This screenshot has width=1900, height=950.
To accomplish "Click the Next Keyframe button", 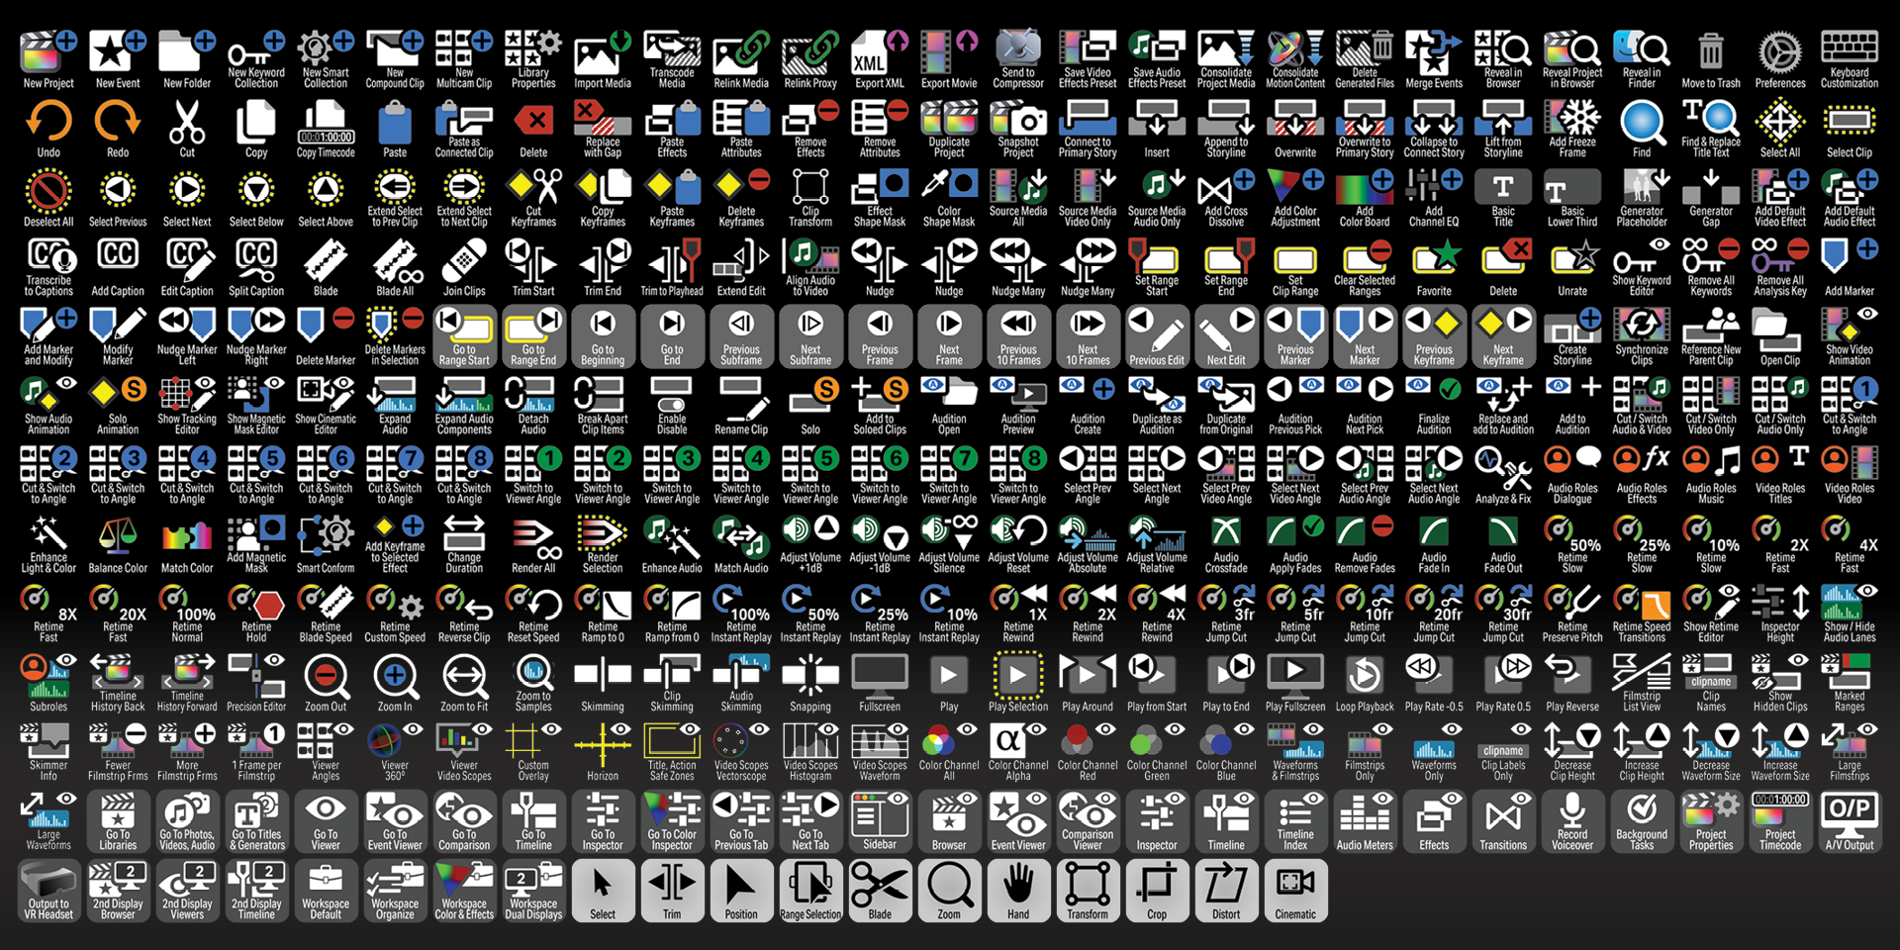I will coord(1503,336).
